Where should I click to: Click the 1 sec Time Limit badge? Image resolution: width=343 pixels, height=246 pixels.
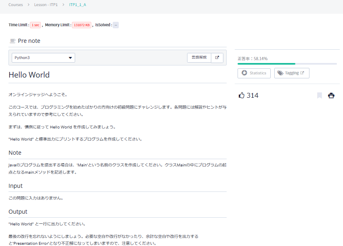point(35,25)
